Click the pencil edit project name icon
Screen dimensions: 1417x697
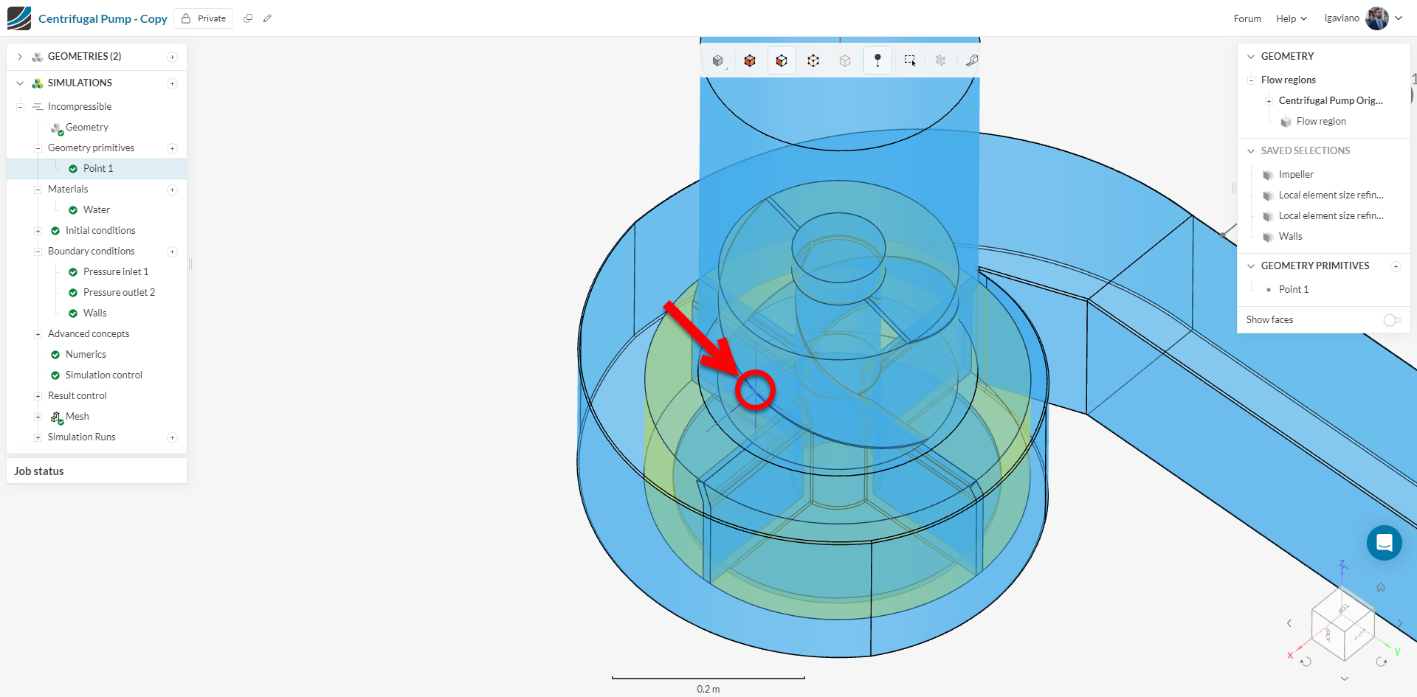[x=267, y=18]
